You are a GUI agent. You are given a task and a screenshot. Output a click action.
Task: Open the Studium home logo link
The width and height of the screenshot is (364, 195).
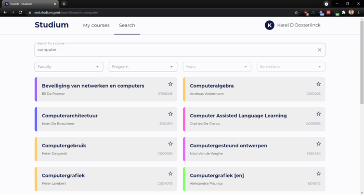[x=51, y=25]
